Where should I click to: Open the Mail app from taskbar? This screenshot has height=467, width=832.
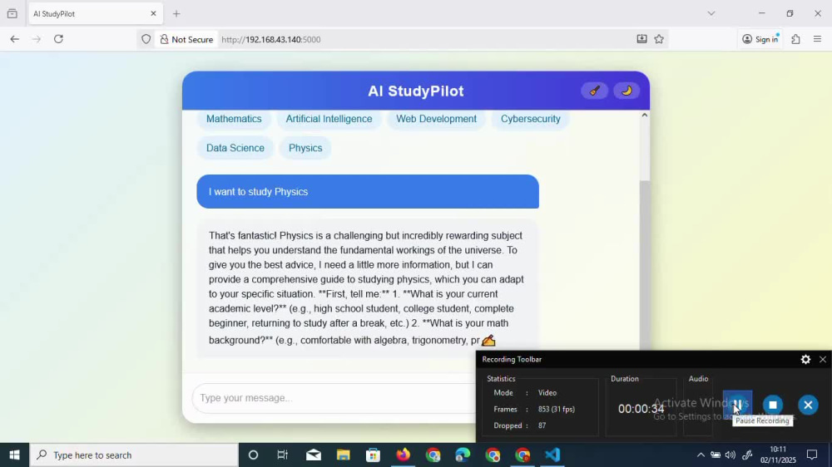tap(314, 455)
